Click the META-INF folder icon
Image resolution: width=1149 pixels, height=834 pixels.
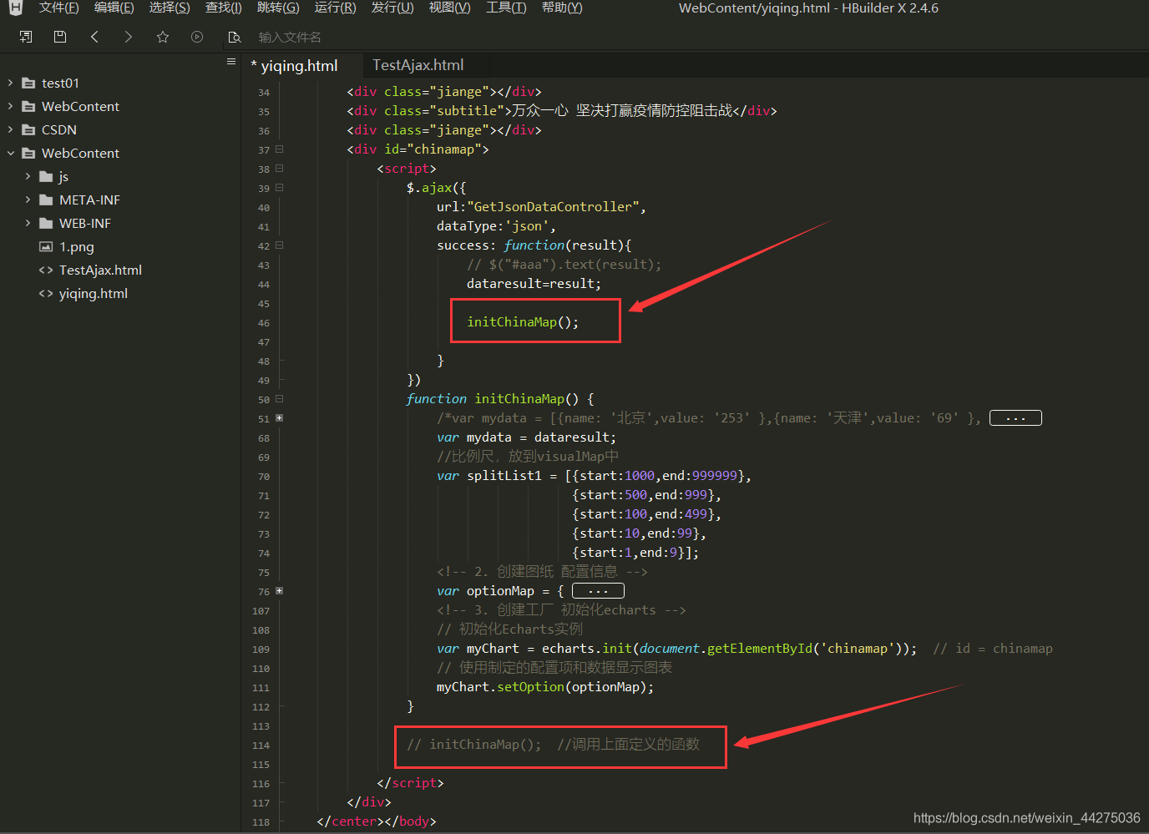[46, 200]
